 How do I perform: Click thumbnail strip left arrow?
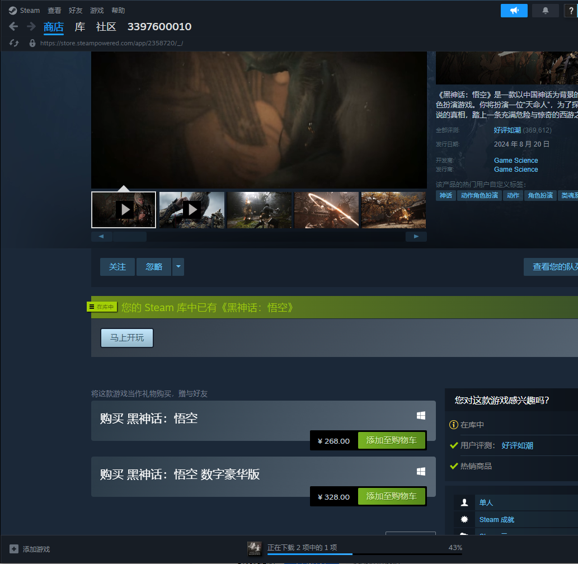pyautogui.click(x=101, y=236)
